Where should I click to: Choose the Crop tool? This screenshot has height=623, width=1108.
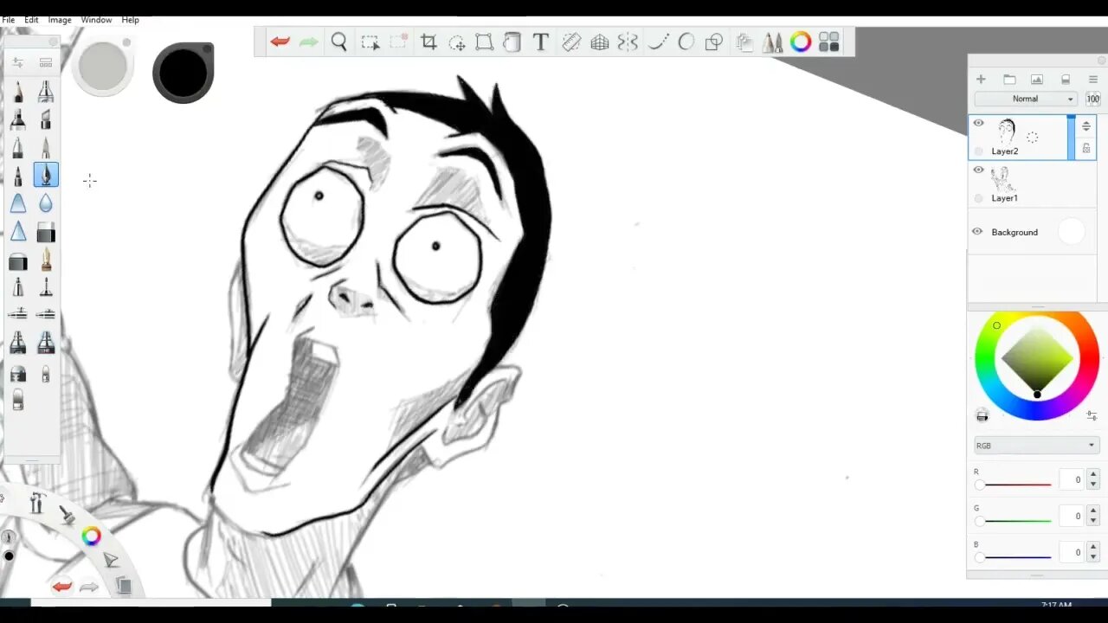428,42
